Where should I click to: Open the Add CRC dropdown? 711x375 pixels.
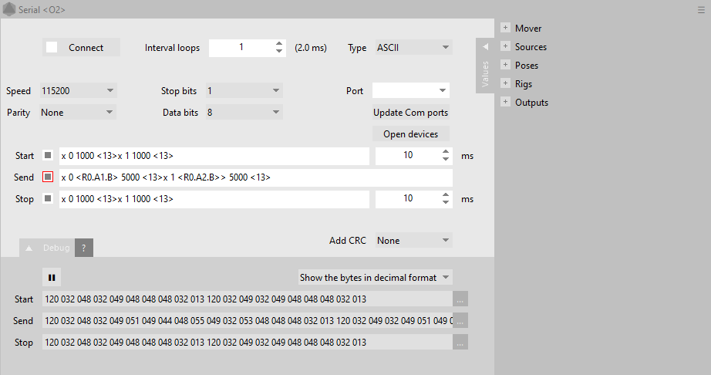[413, 241]
